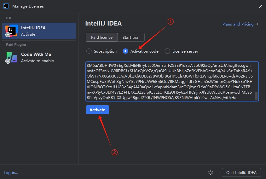266x179 pixels.
Task: Click Quit IntelliJ IDEA button
Action: coord(241,172)
